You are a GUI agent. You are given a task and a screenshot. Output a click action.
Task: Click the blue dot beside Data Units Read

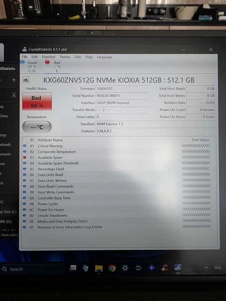click(25, 175)
